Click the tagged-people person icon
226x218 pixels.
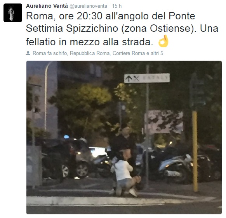tap(28, 53)
